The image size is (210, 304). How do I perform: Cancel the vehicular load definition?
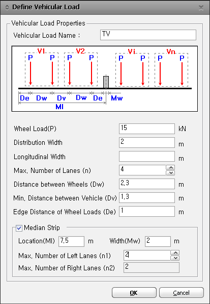pyautogui.click(x=182, y=293)
